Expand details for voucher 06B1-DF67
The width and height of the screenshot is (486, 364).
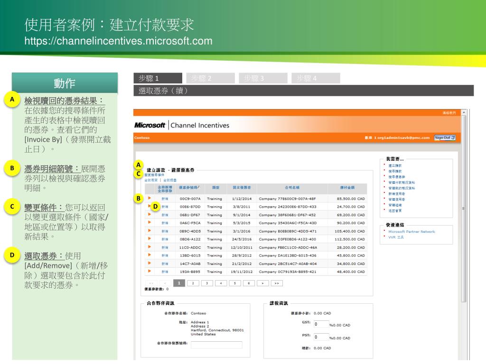(x=150, y=214)
